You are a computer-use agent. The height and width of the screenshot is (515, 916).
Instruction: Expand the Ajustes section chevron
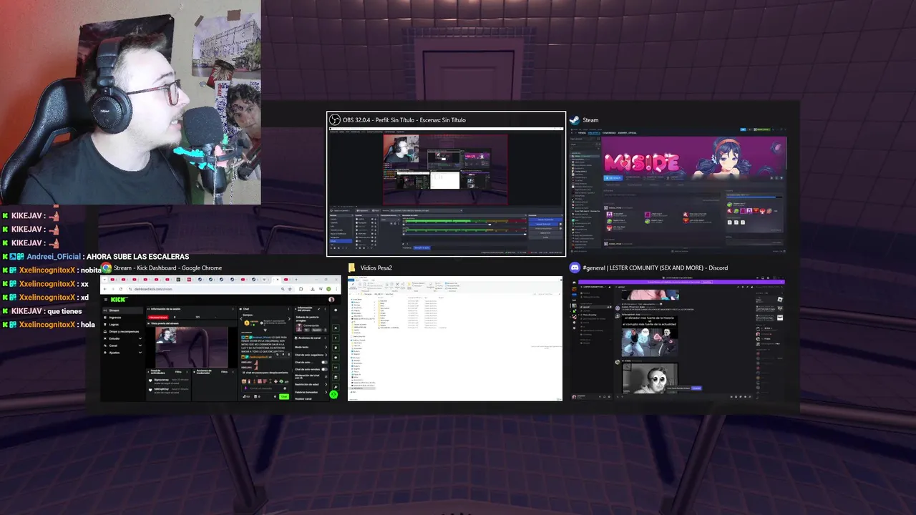click(x=140, y=353)
